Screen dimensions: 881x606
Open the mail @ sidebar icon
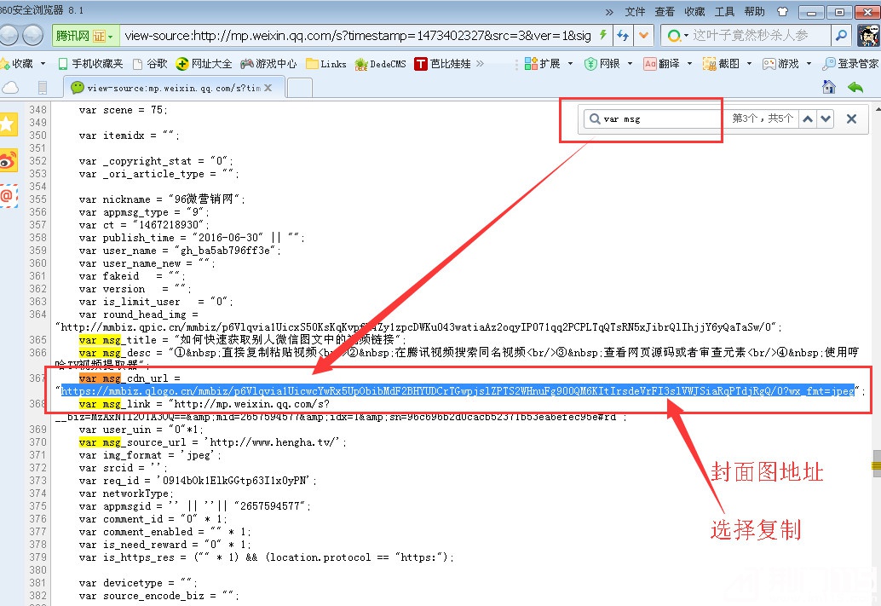(8, 196)
